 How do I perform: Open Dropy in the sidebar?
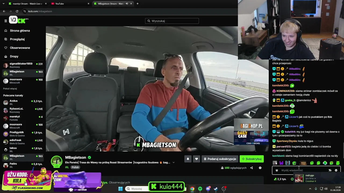click(14, 56)
